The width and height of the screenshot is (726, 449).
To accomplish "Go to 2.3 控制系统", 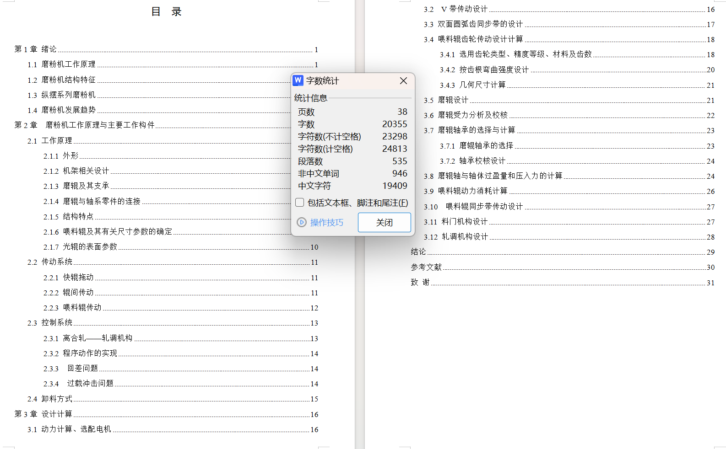I will [x=173, y=323].
